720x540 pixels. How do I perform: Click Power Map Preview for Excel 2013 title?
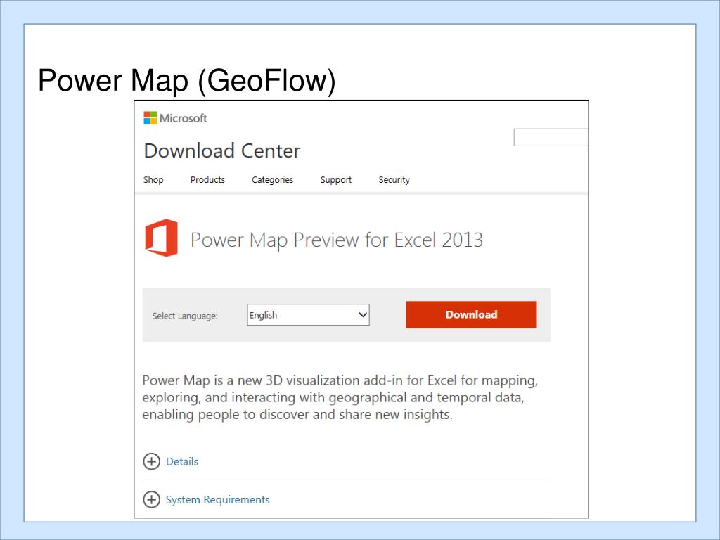(337, 240)
